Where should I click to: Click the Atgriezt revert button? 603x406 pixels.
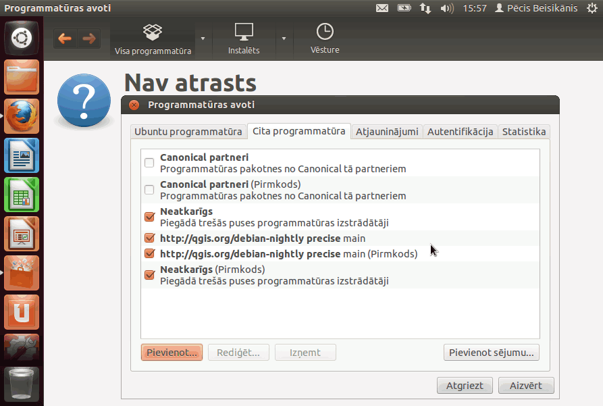tap(465, 386)
